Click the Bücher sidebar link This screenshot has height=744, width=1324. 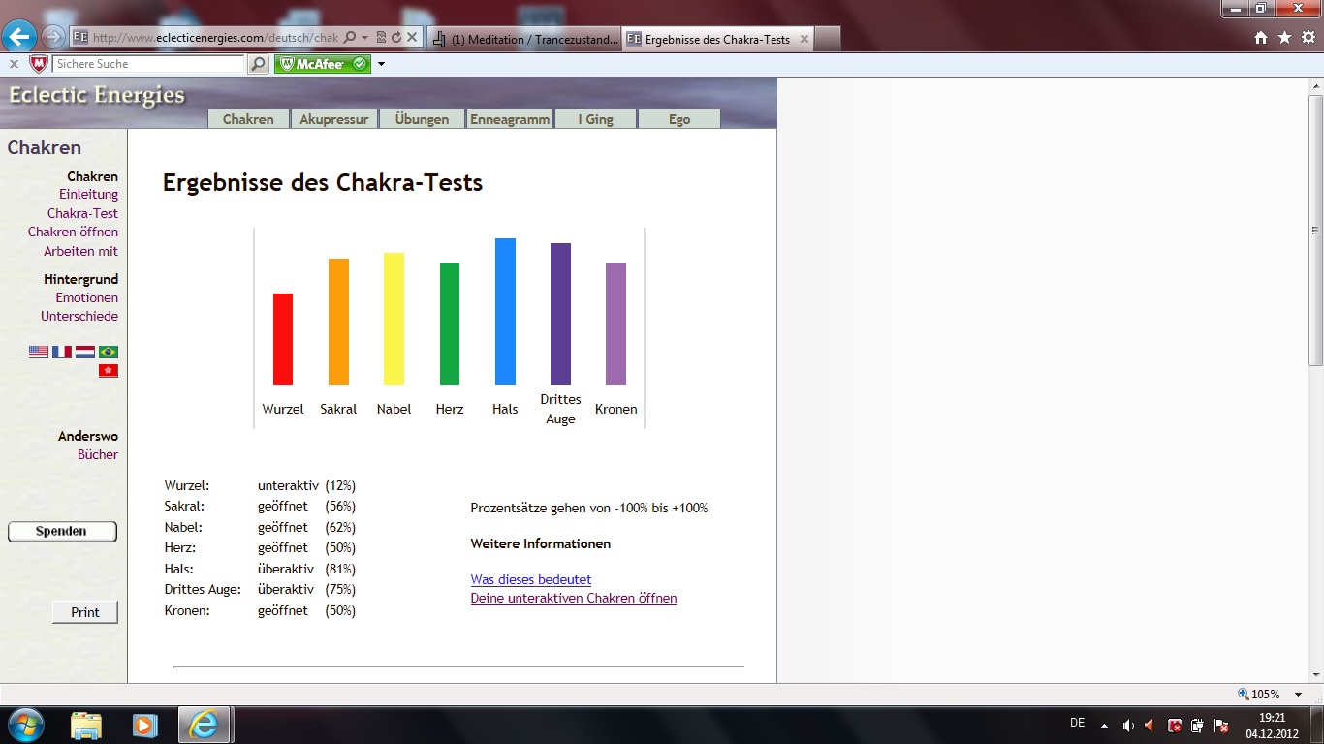click(x=98, y=455)
